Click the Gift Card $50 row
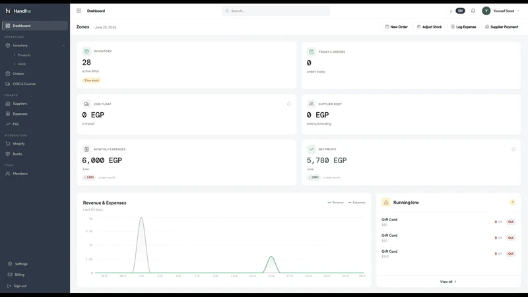 [x=449, y=238]
